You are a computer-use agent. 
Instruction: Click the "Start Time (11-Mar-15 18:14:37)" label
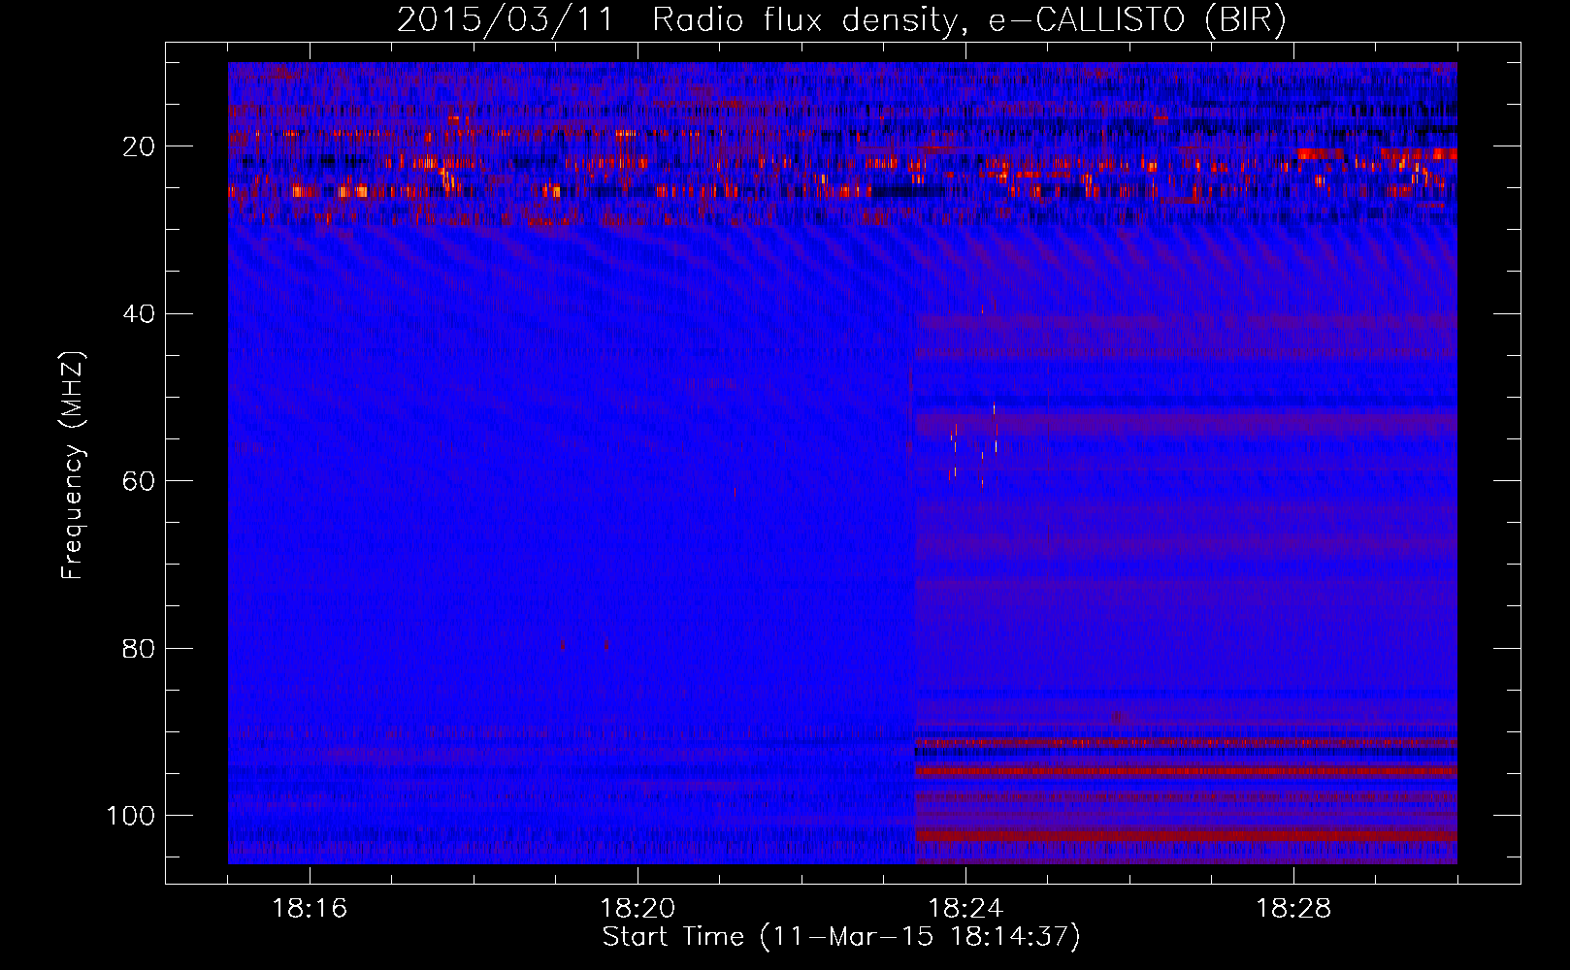841,937
